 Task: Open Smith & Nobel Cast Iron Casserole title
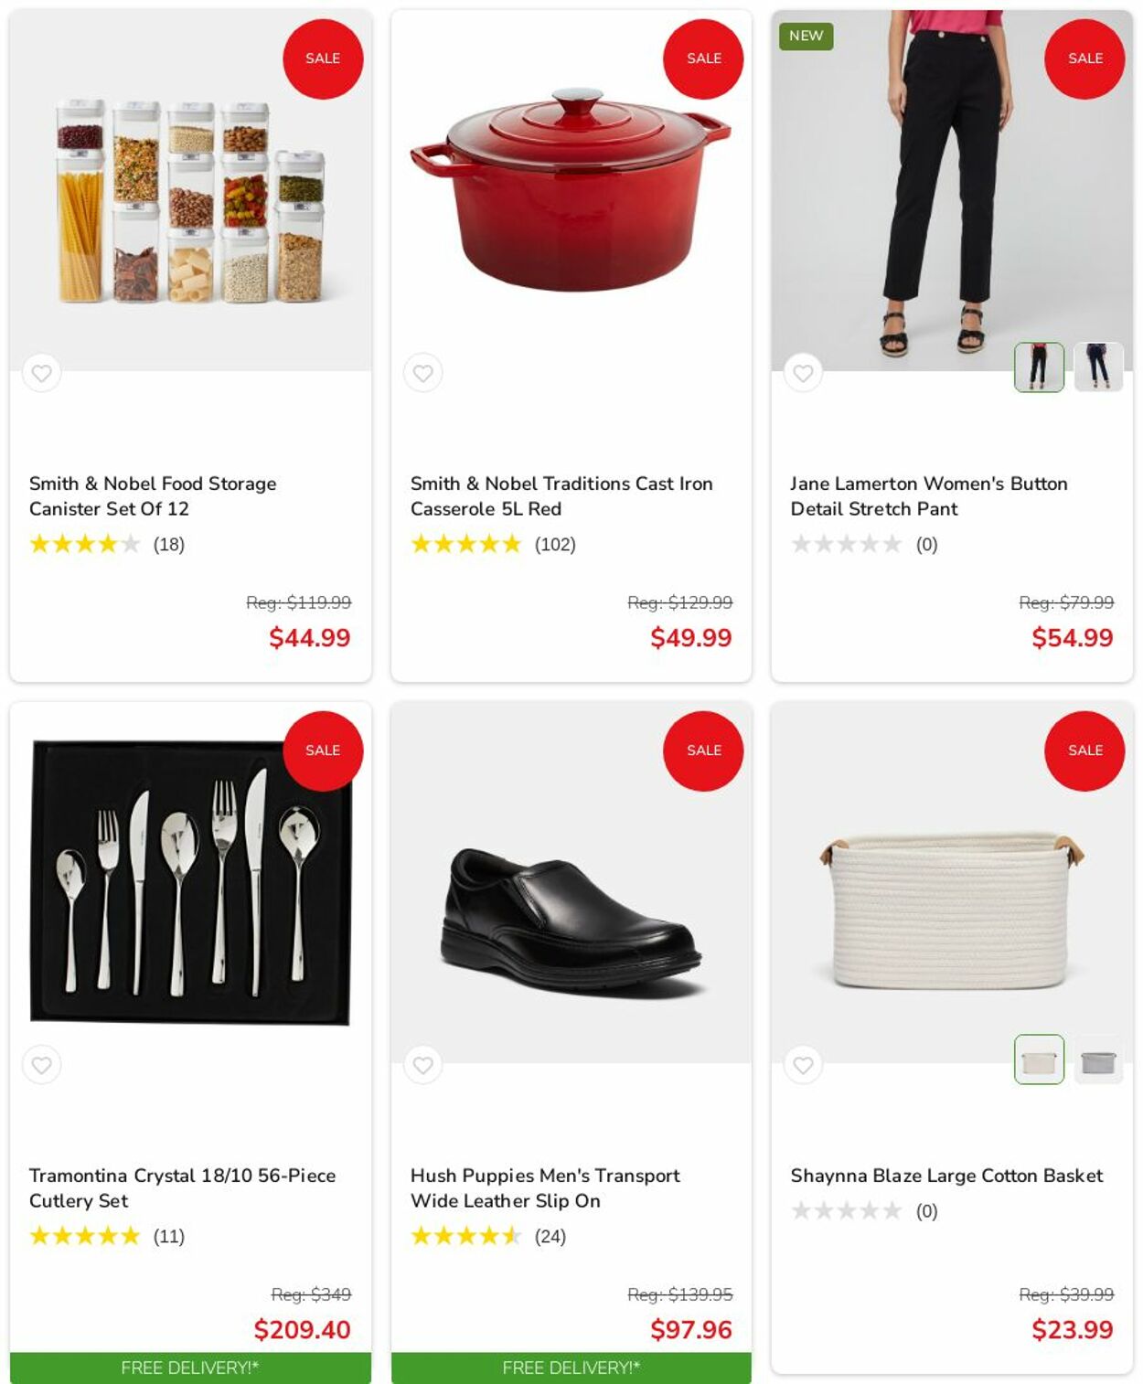point(561,495)
